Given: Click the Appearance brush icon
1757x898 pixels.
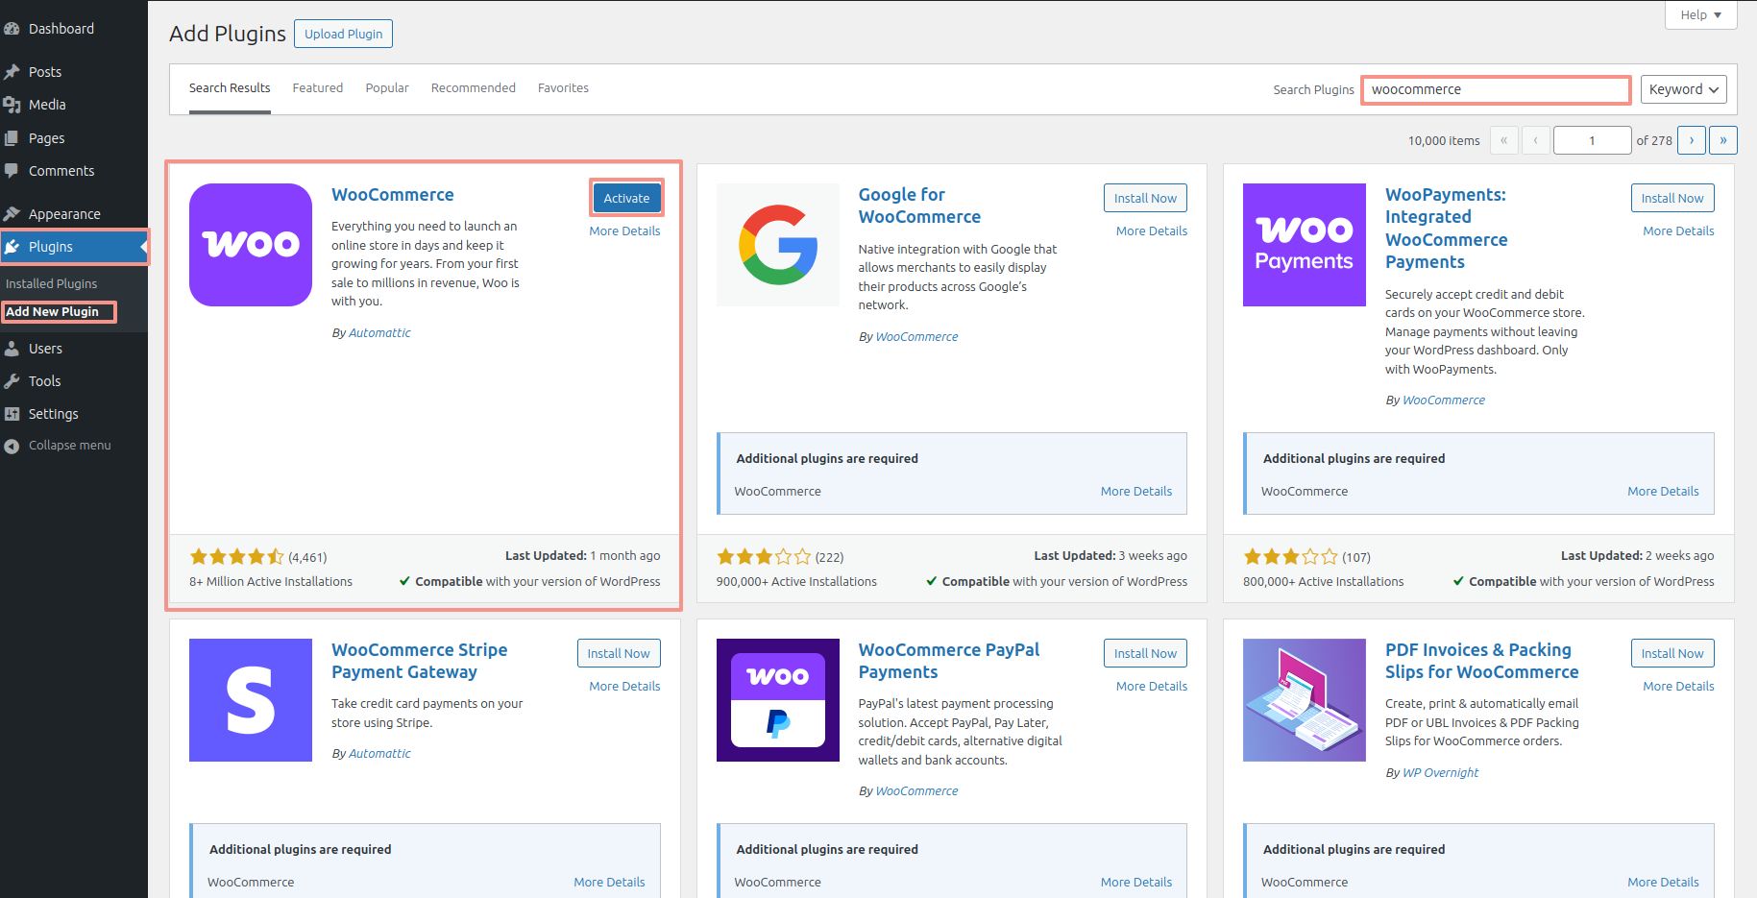Looking at the screenshot, I should [x=12, y=214].
